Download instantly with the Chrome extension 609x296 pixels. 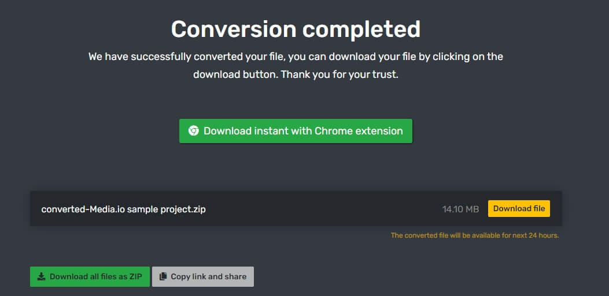click(x=296, y=131)
